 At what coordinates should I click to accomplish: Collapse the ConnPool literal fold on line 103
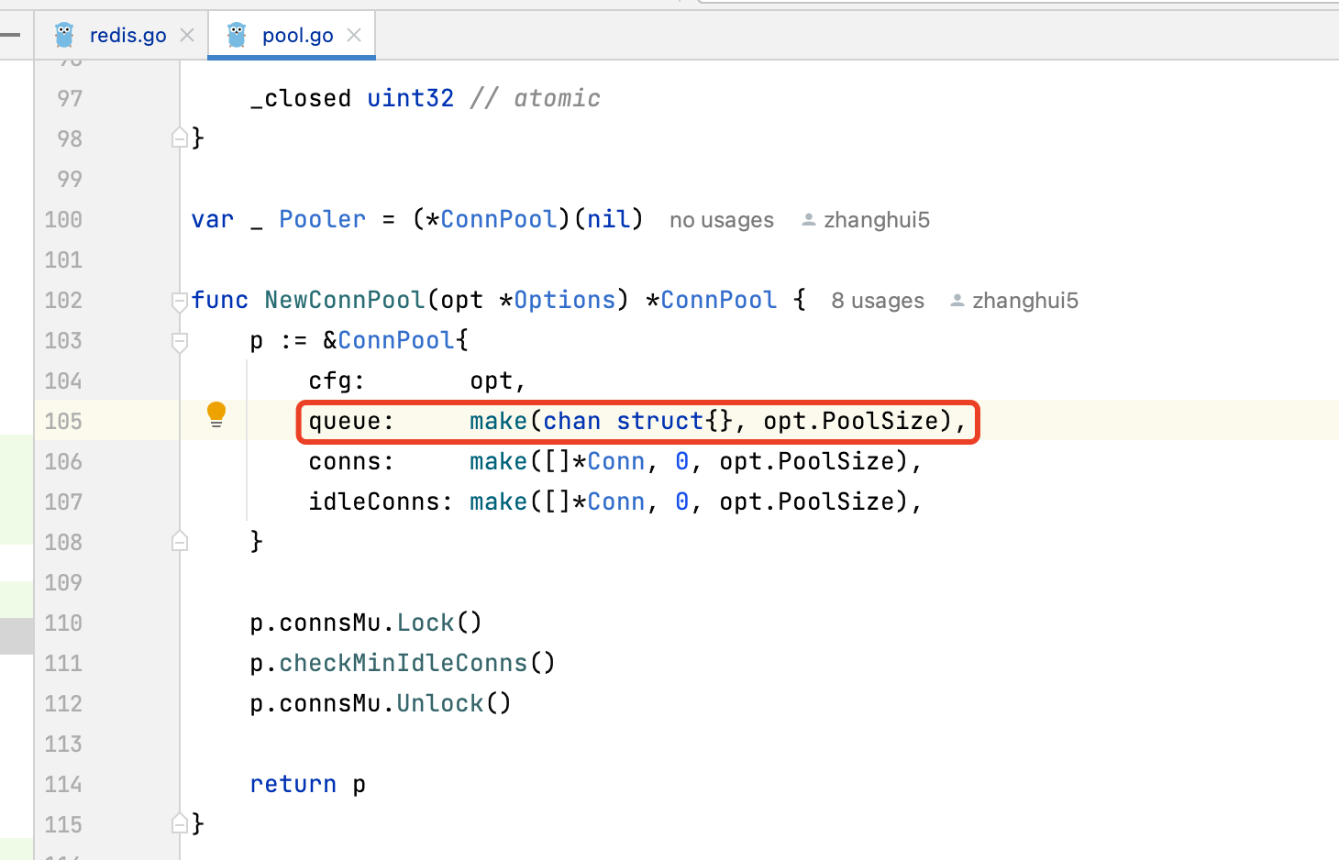pyautogui.click(x=180, y=341)
